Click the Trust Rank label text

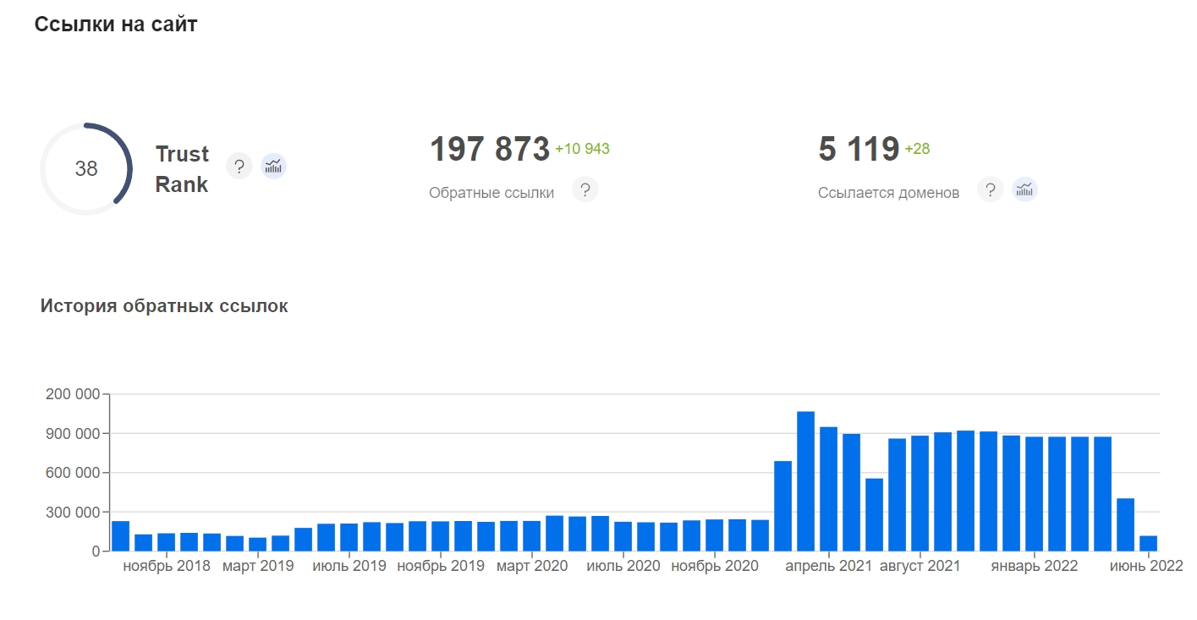click(x=182, y=169)
